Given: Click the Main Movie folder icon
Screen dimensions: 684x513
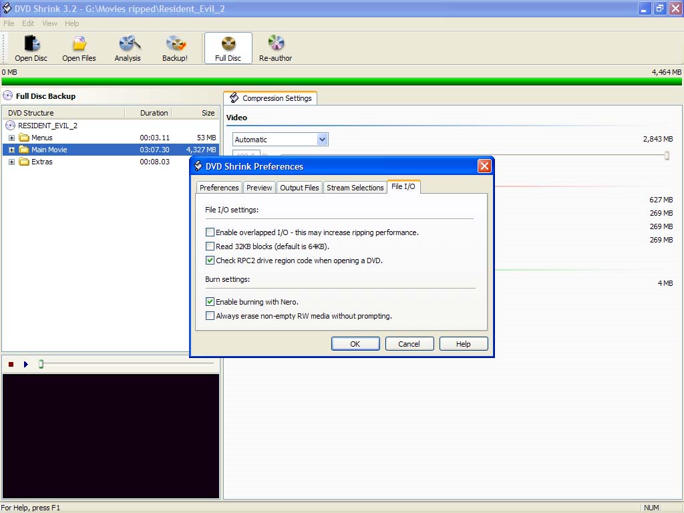Looking at the screenshot, I should point(24,150).
